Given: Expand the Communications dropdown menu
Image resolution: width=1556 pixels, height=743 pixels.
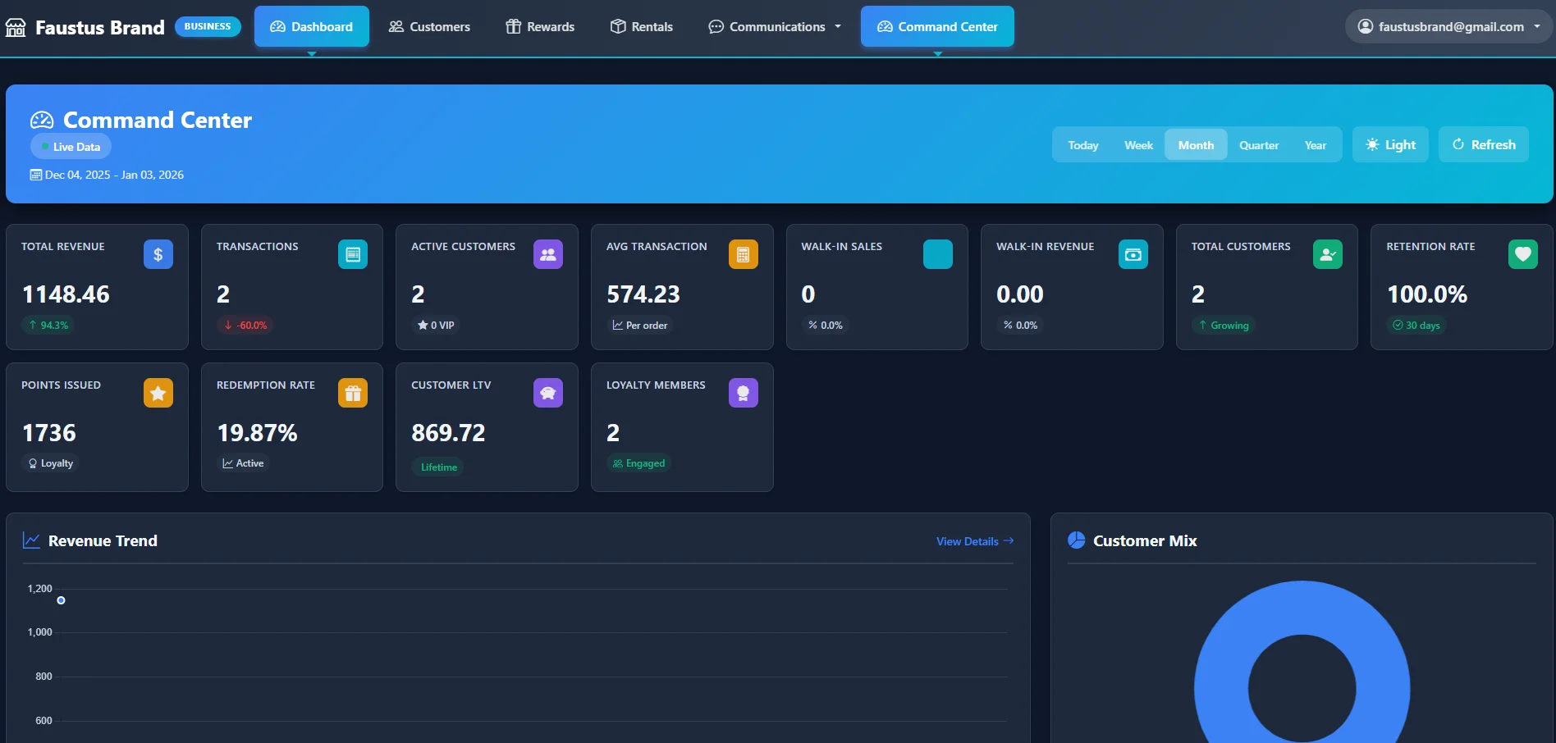Looking at the screenshot, I should (773, 26).
